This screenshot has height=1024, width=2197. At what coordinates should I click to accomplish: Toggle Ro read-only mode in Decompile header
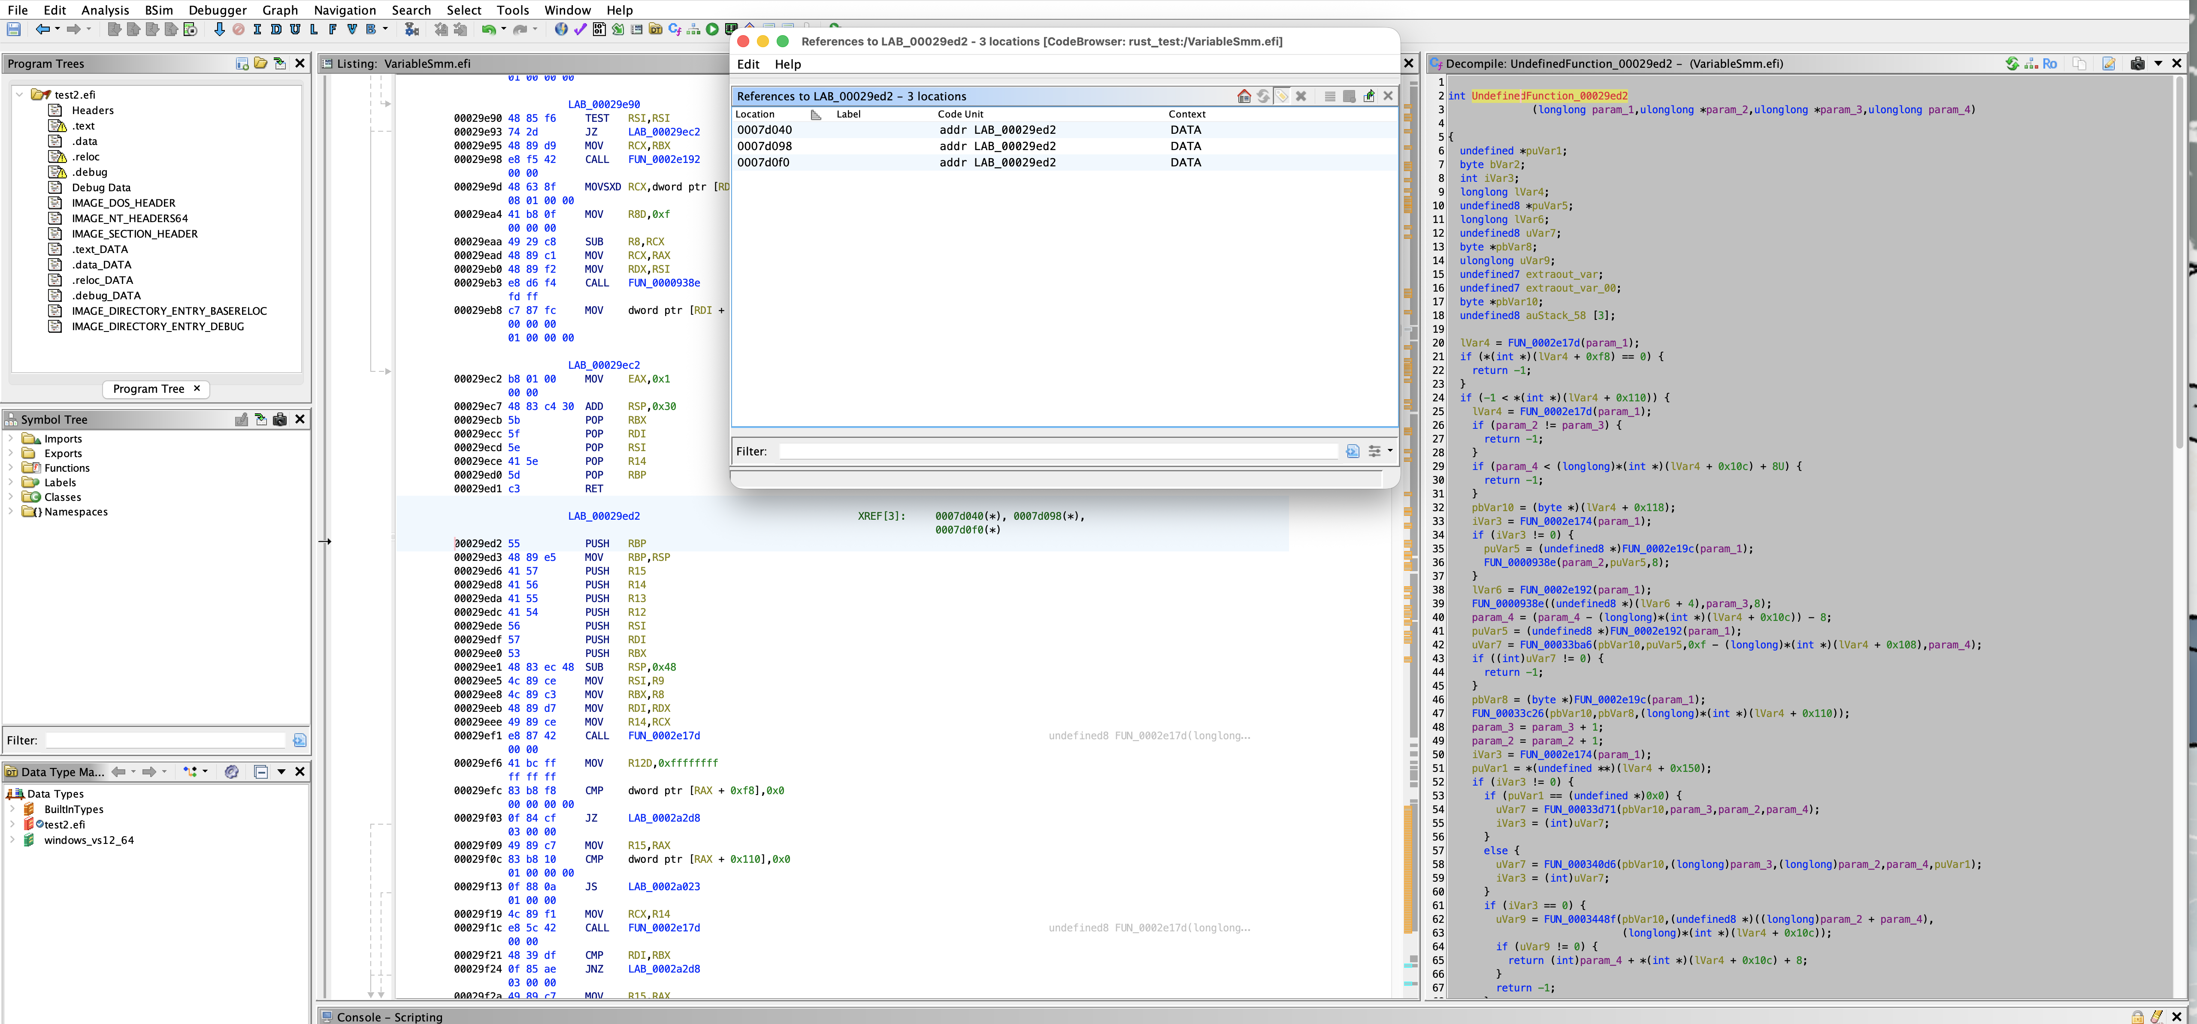pyautogui.click(x=2049, y=64)
